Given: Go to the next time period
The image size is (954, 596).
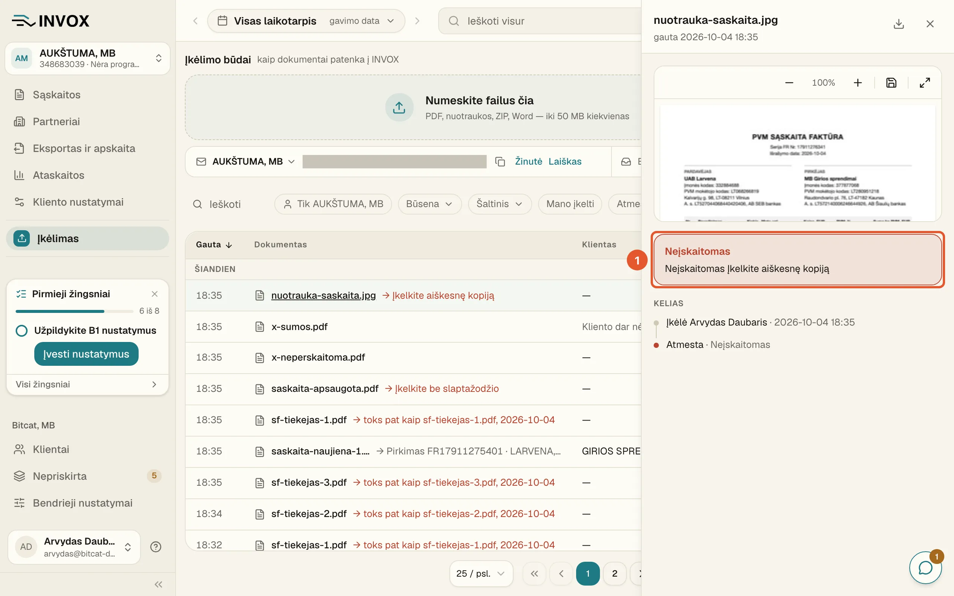Looking at the screenshot, I should click(x=417, y=21).
